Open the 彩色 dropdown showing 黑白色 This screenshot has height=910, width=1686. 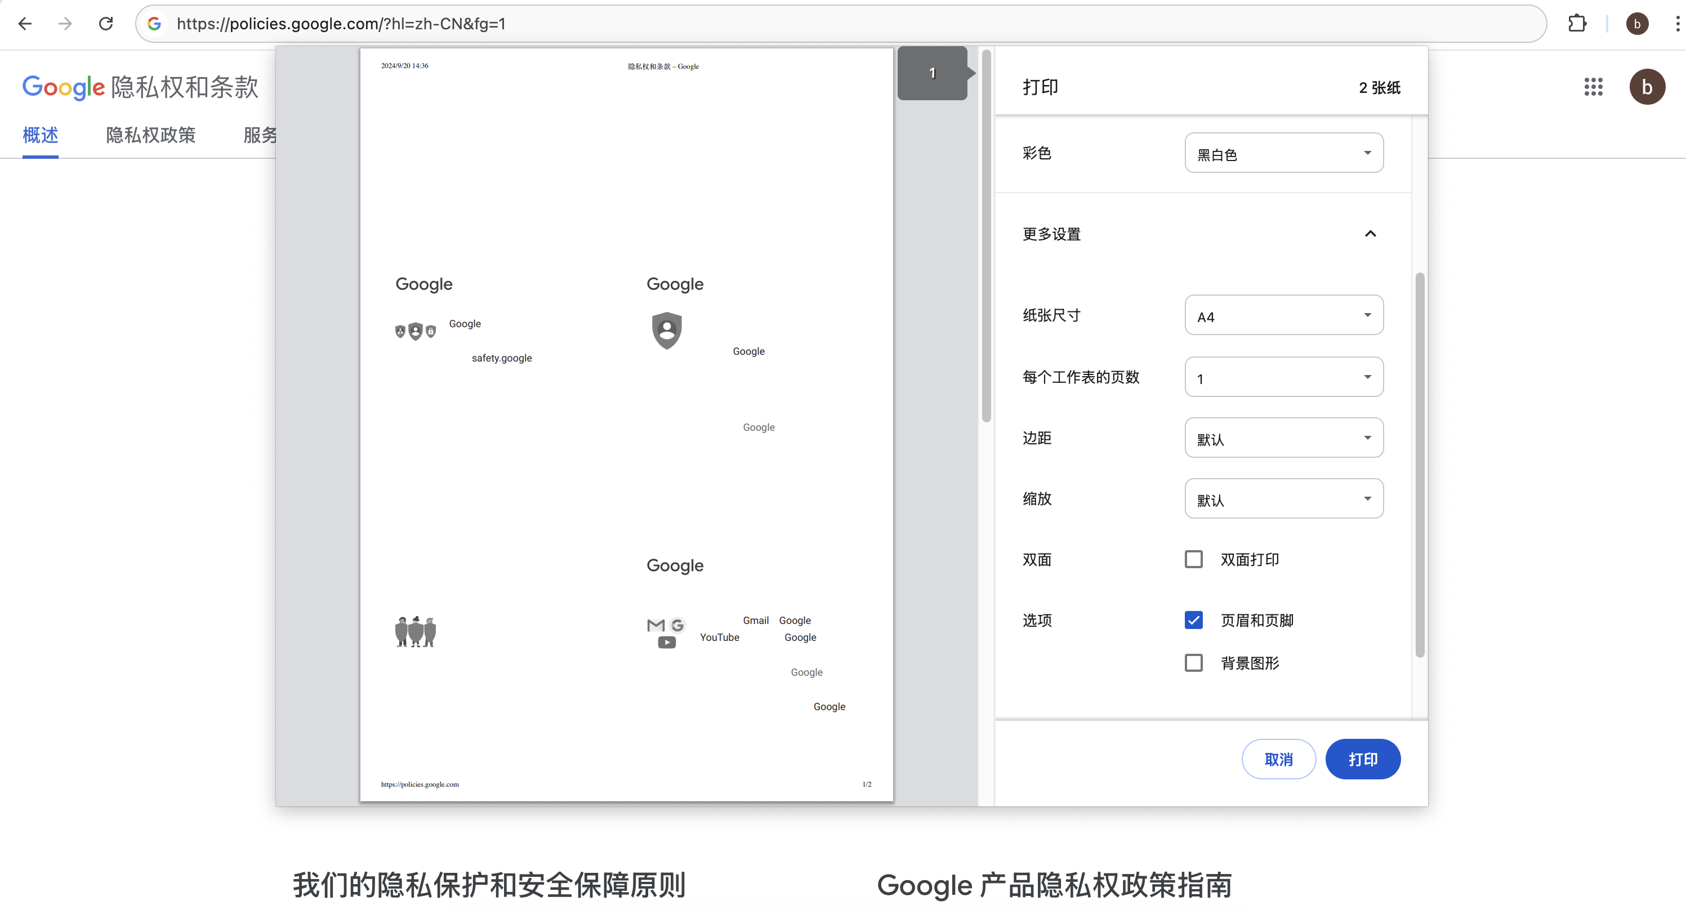1283,153
